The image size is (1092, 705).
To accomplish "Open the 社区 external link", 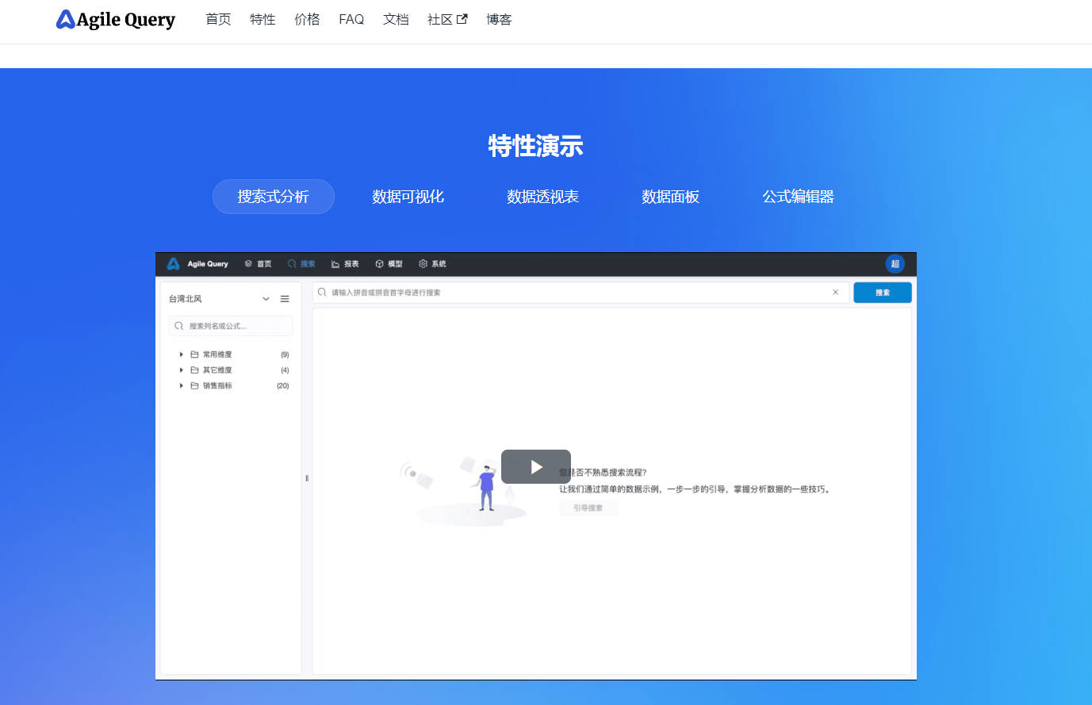I will click(x=447, y=20).
